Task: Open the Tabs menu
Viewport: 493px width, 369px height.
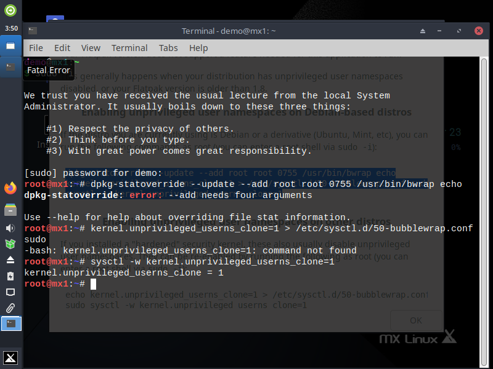Action: [x=168, y=48]
